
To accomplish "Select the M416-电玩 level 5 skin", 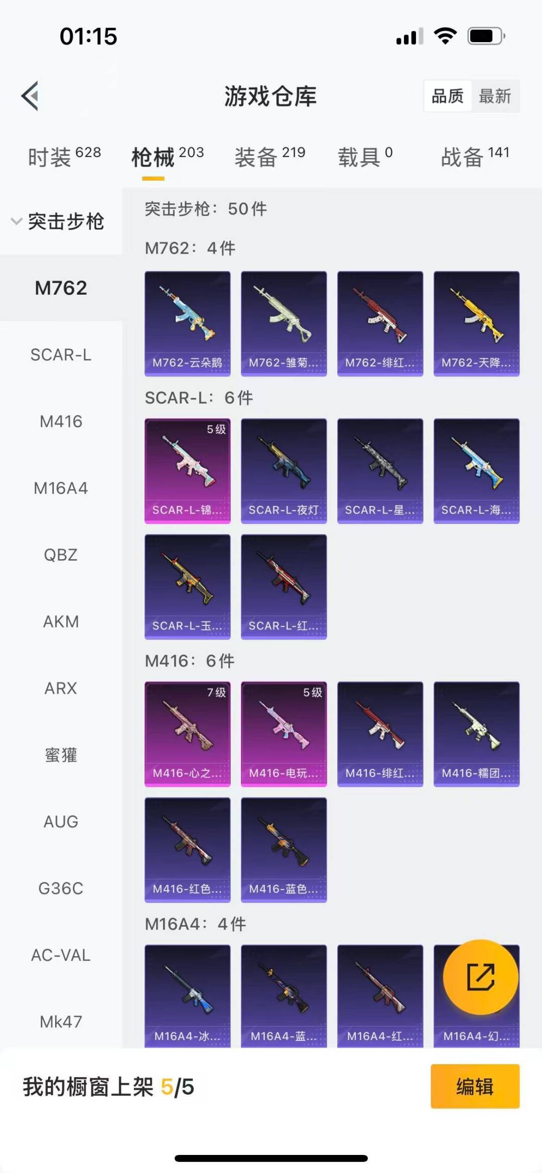I will pos(284,734).
